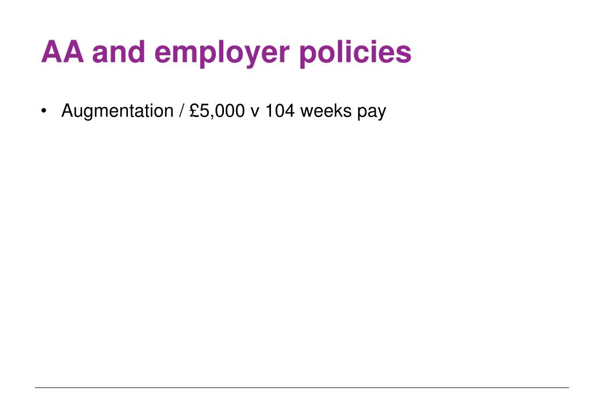Screen dimensions: 595x412
Task: Click the letters 'AA' in the title
Action: [62, 52]
